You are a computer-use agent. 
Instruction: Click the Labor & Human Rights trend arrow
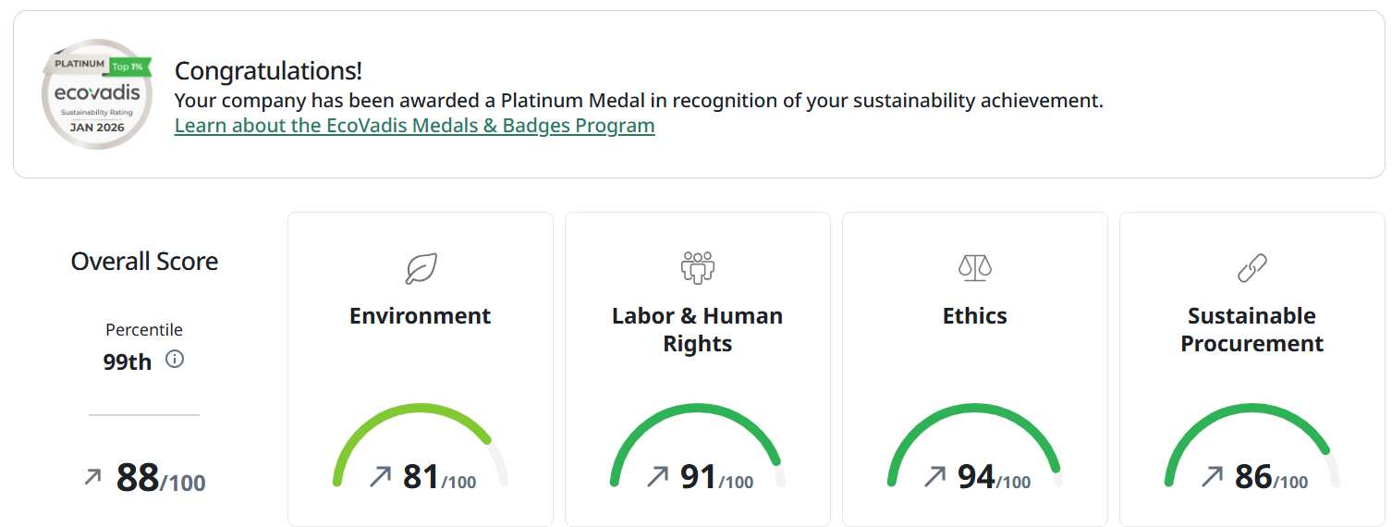(x=657, y=477)
